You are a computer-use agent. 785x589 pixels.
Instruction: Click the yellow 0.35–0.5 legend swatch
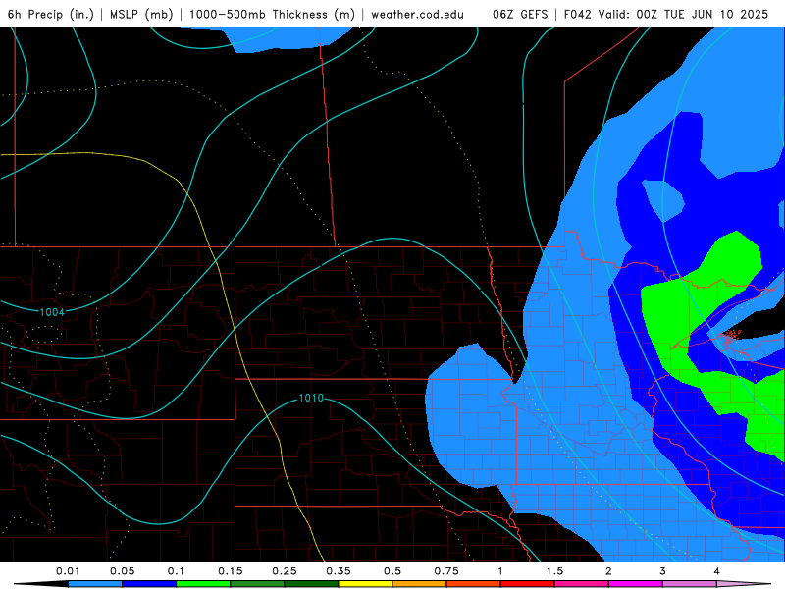pos(365,584)
